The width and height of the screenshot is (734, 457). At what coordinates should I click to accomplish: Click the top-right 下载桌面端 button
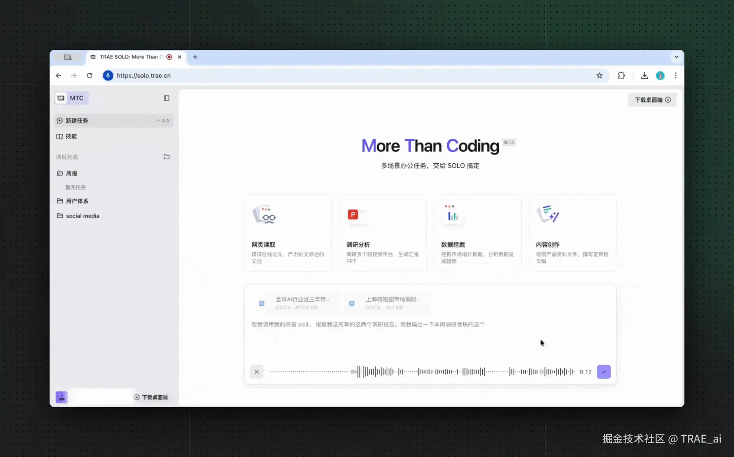click(652, 100)
